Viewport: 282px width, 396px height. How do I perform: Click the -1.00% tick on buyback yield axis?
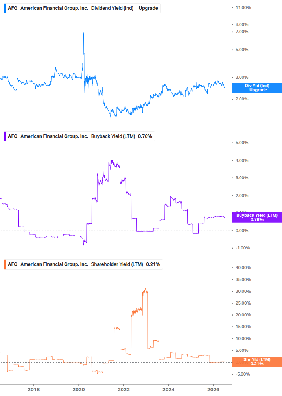click(x=243, y=248)
